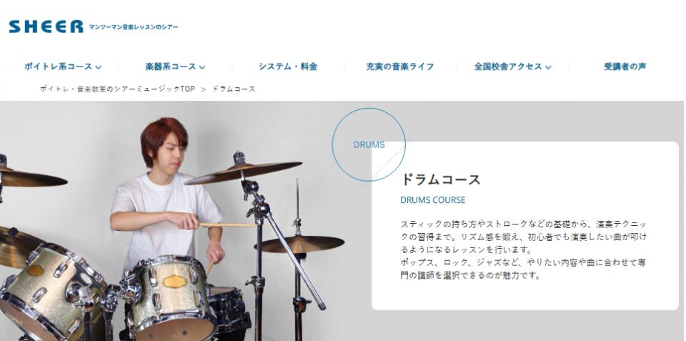Click the ドラムコース breadcrumb text

234,89
